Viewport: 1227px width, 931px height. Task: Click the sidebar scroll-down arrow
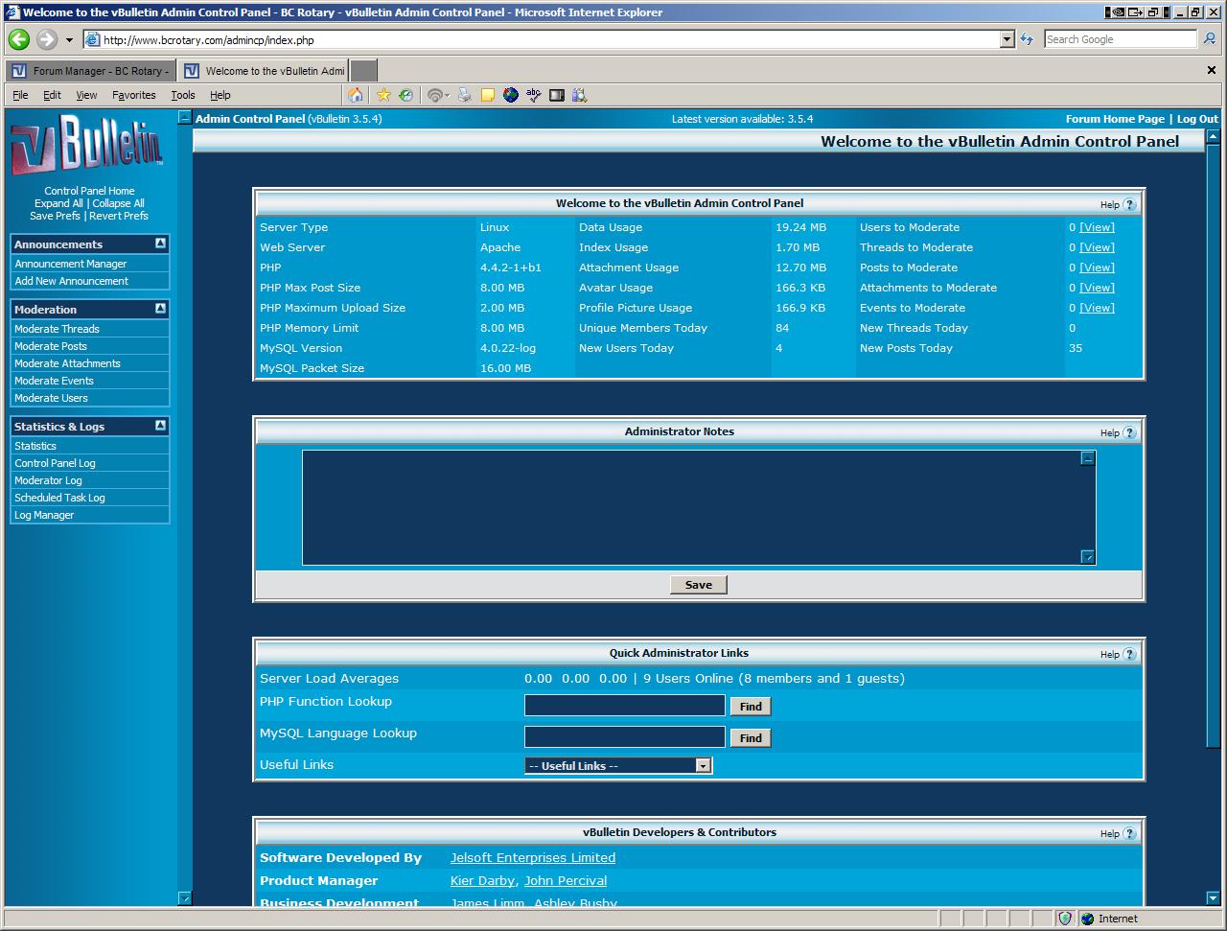tap(185, 898)
